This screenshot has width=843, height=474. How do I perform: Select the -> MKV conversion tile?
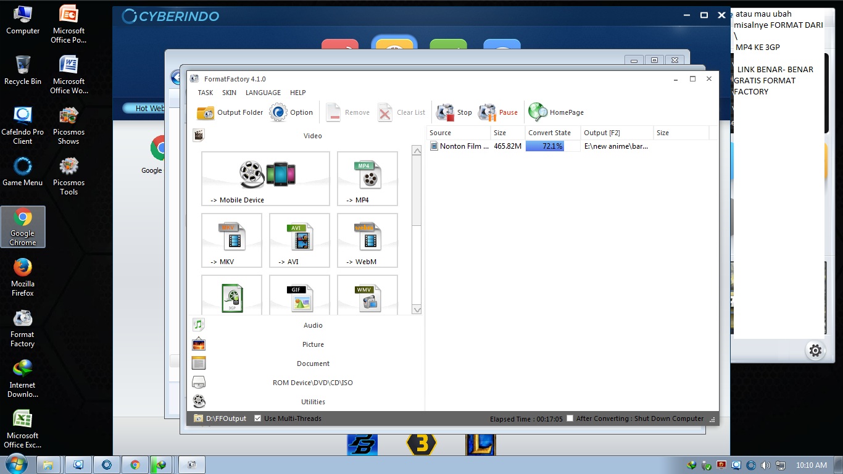coord(231,240)
